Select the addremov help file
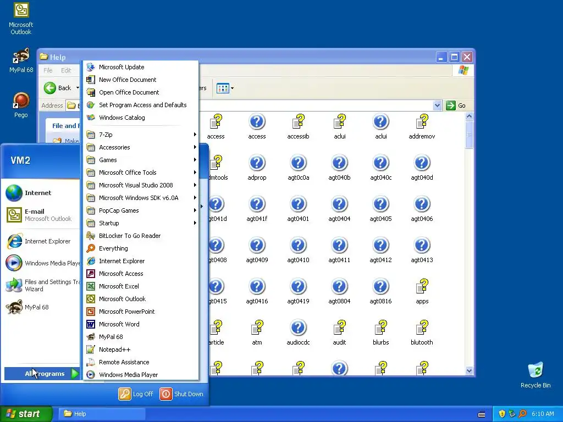Screen dimensions: 563x422 point(422,126)
